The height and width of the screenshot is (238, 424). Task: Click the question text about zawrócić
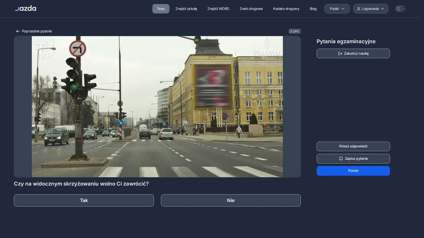(81, 184)
